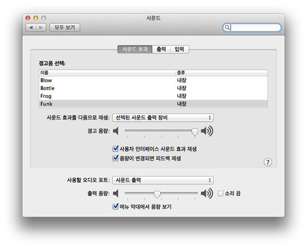Toggle 메뉴 막대에서 음량 보기 checkbox
The image size is (307, 248).
pos(116,207)
